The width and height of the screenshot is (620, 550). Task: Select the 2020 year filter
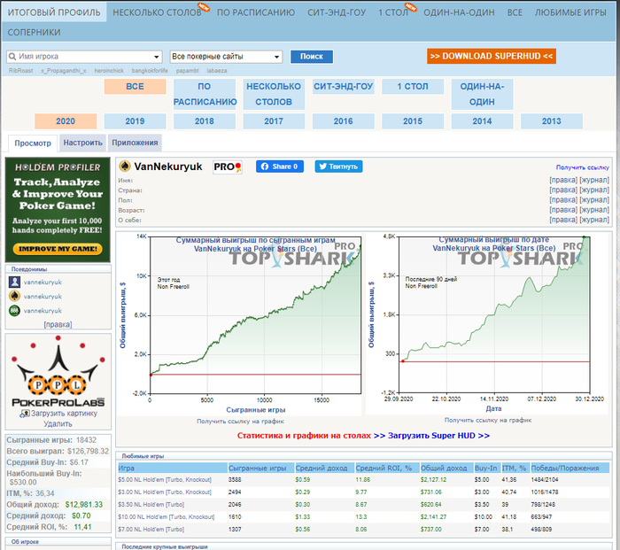[x=66, y=121]
